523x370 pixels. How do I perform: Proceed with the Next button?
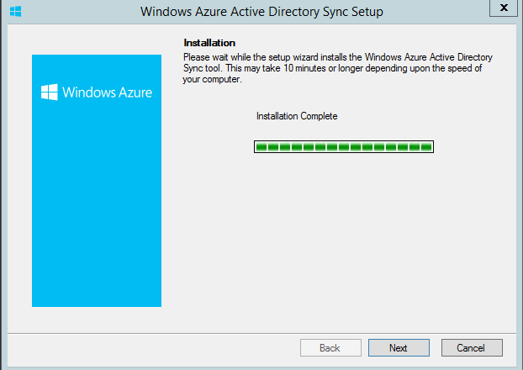click(399, 347)
